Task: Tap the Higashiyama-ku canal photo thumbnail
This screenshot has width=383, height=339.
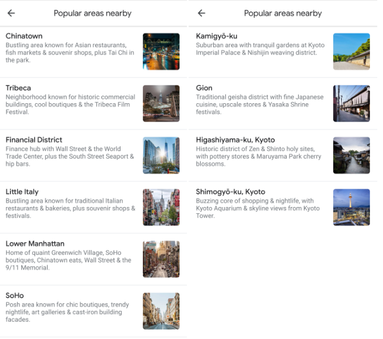Action: (x=351, y=155)
